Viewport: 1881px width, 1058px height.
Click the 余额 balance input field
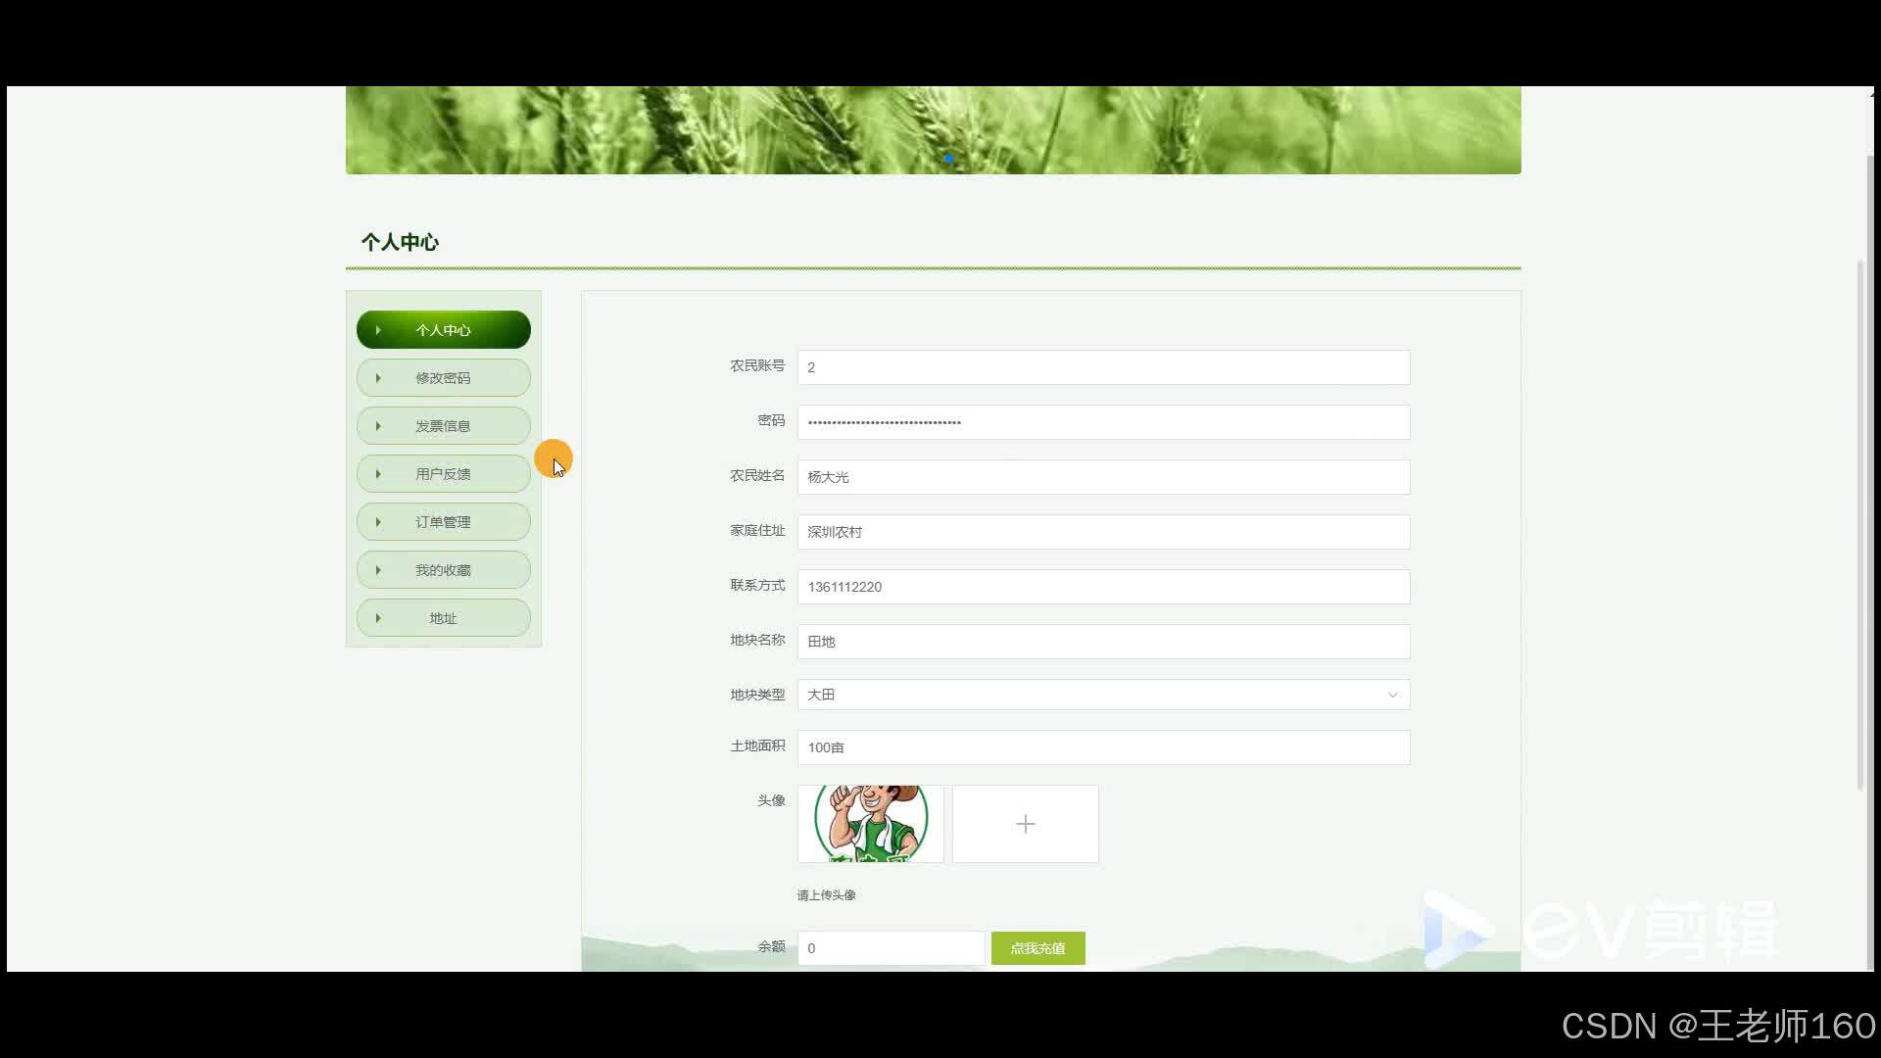pos(890,948)
